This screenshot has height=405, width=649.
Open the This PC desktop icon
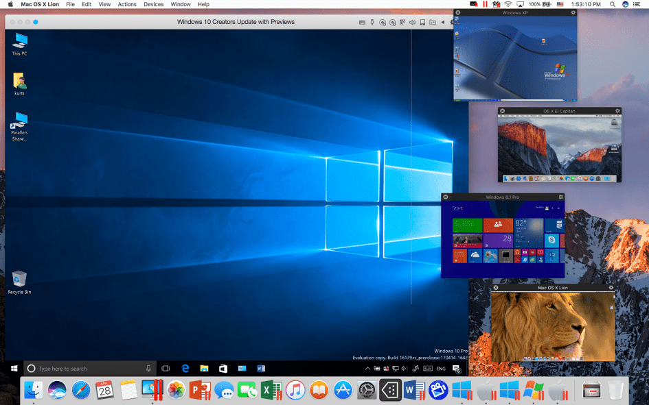click(x=19, y=44)
